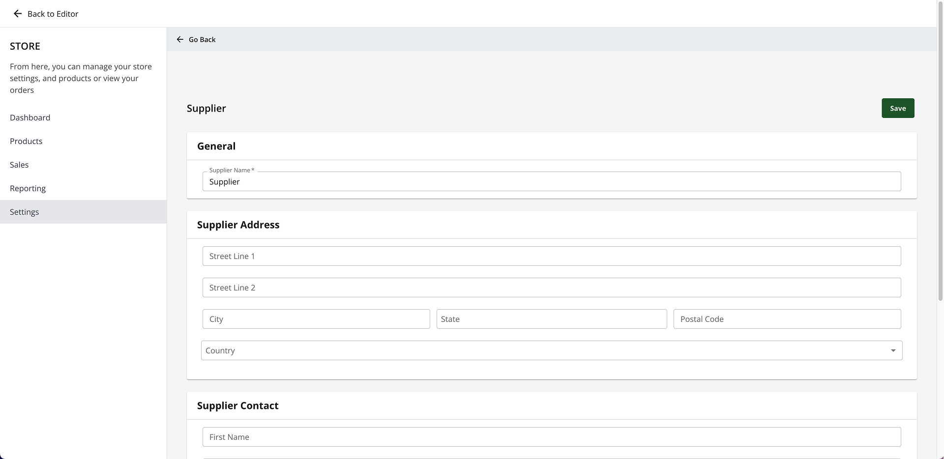Click the City input field

pos(316,319)
